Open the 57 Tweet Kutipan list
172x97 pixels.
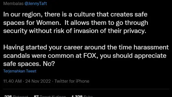50,96
